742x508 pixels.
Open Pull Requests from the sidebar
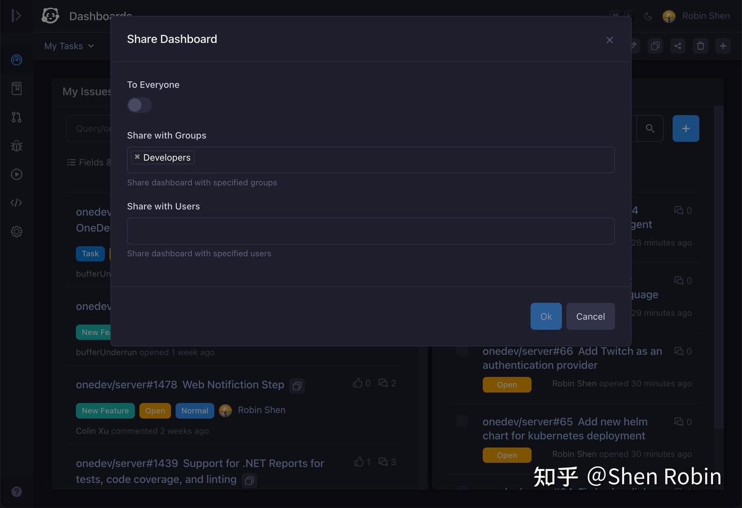coord(16,117)
